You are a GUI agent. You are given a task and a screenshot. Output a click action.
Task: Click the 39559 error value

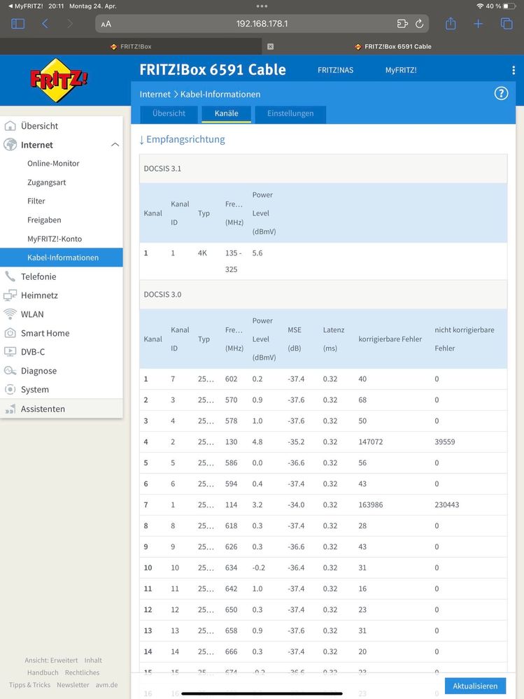445,442
